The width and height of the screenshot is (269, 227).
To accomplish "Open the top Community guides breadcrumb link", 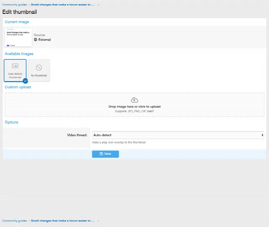I will [15, 5].
